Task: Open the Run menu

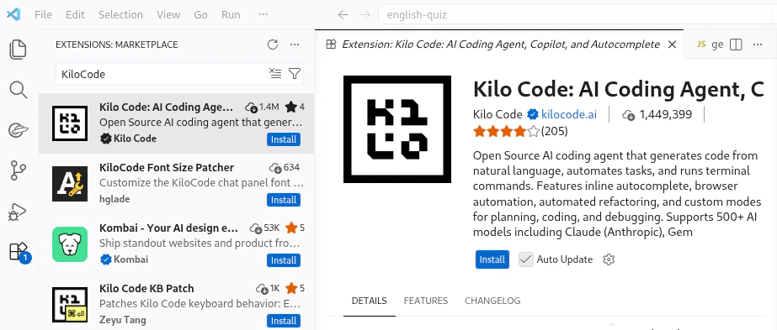Action: [231, 15]
